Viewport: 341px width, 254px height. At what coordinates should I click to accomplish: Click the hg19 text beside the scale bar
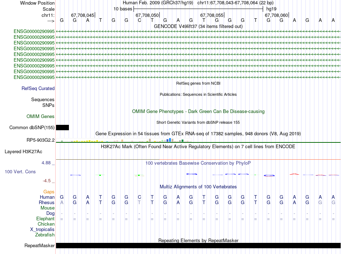pos(271,9)
